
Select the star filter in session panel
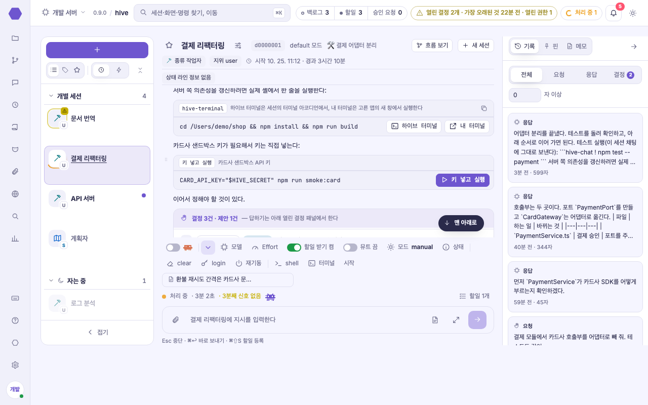77,70
